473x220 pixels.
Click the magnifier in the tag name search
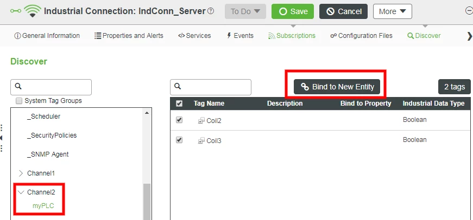click(x=178, y=87)
